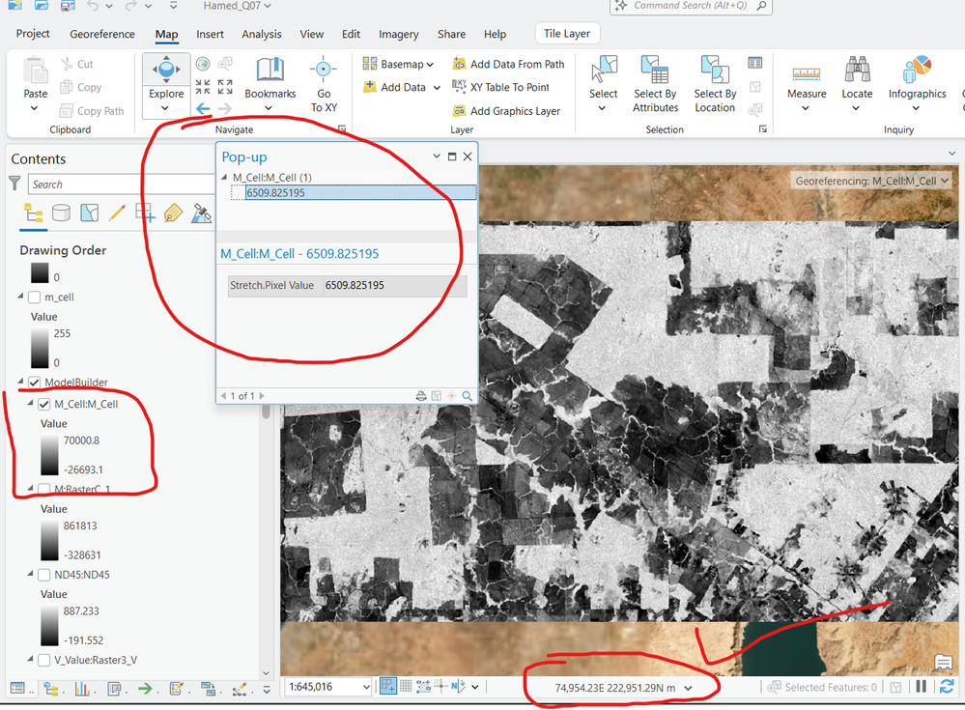The width and height of the screenshot is (965, 710).
Task: Open the Add Data dropdown arrow
Action: [437, 87]
